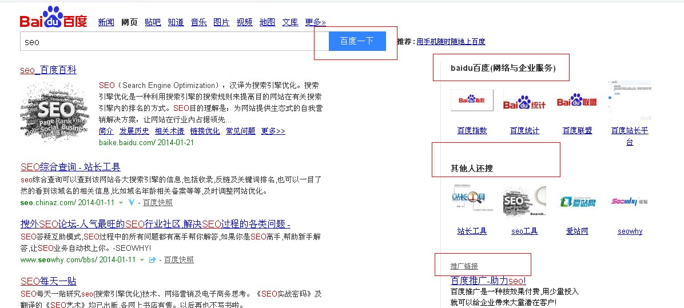Click the 百度一下 search button

357,41
